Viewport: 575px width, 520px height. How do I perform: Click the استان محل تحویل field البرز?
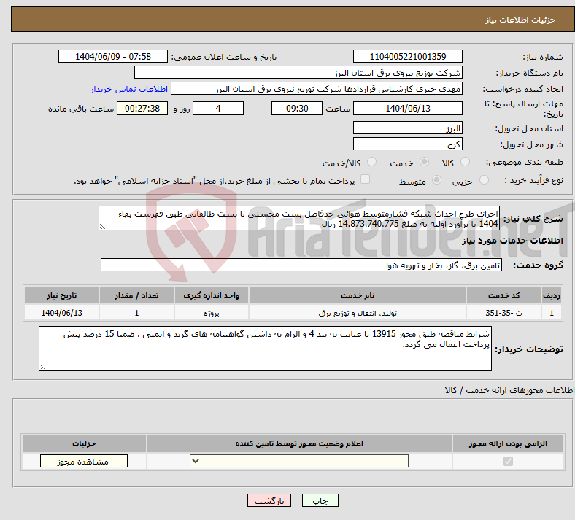408,128
